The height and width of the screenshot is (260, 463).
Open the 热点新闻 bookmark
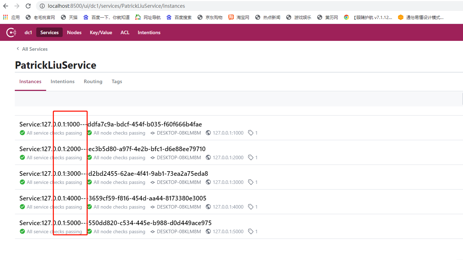pos(268,17)
